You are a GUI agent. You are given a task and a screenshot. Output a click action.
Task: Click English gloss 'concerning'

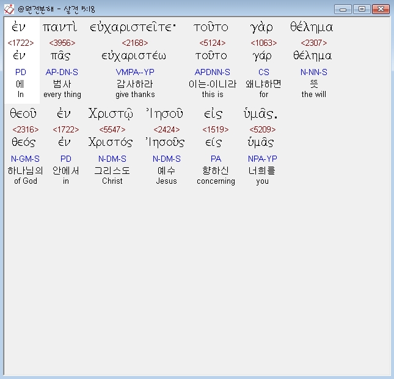[x=216, y=181]
